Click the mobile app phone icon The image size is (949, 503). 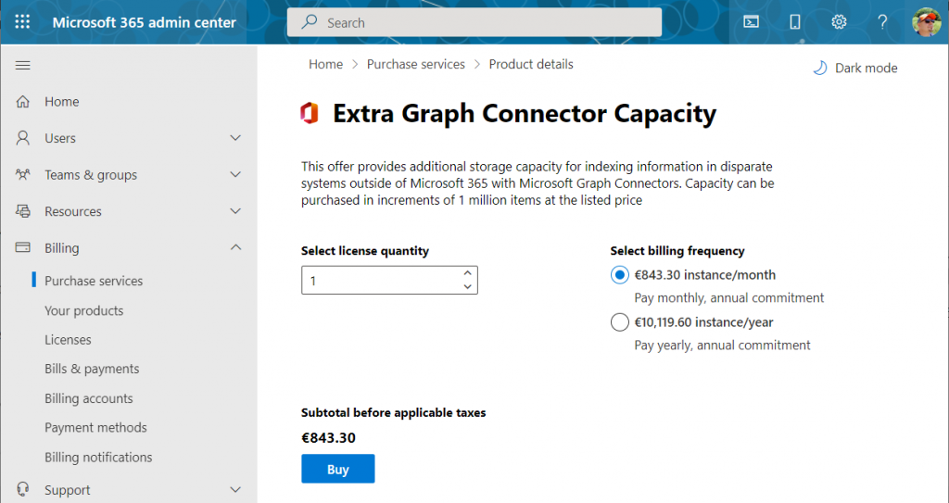[x=794, y=22]
